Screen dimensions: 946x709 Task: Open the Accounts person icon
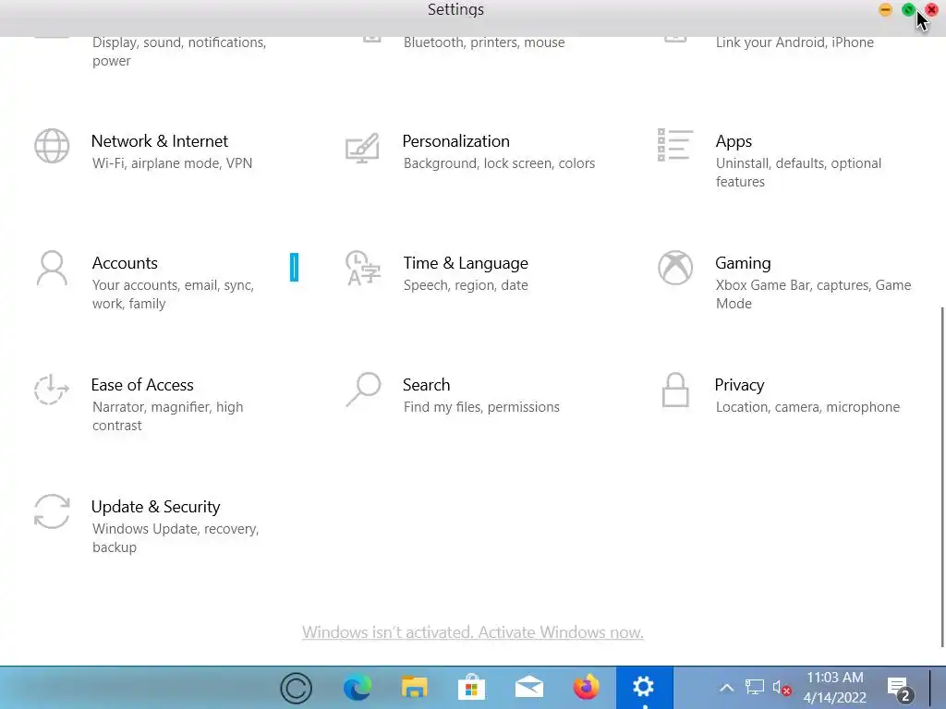point(52,268)
